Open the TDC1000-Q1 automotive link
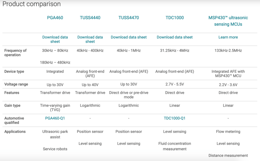The width and height of the screenshot is (260, 161). pyautogui.click(x=175, y=118)
